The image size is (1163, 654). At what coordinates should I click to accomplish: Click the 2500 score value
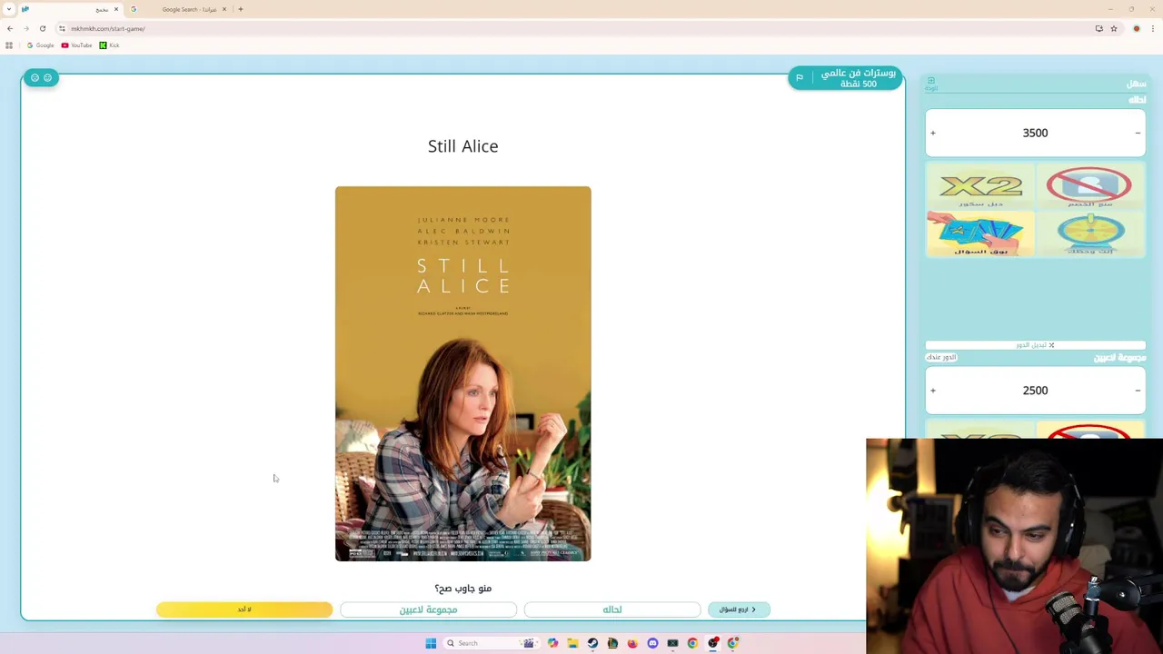tap(1035, 391)
